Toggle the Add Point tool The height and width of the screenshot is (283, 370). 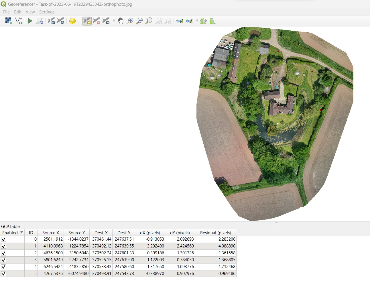(87, 21)
